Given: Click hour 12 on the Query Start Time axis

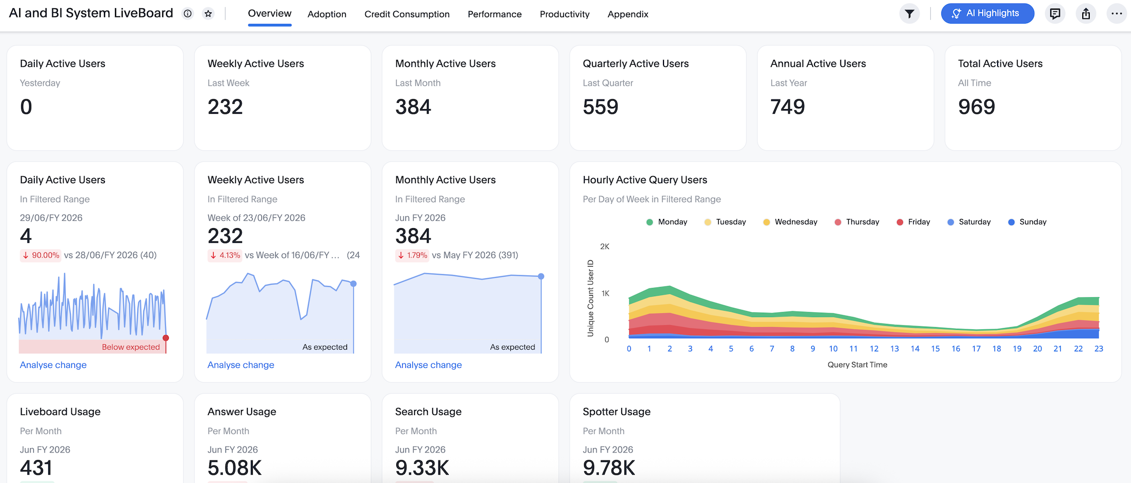Looking at the screenshot, I should [x=874, y=349].
